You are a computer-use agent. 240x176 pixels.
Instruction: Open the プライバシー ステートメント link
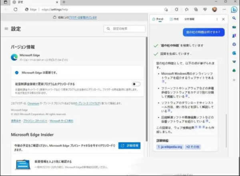click(35, 121)
